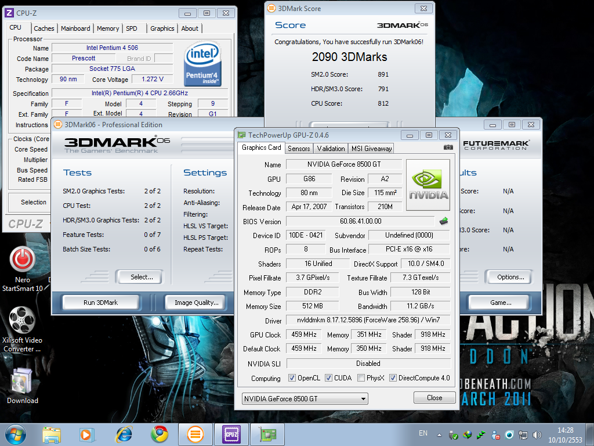Click the Close button in GPU-Z
Image resolution: width=594 pixels, height=446 pixels.
pyautogui.click(x=434, y=397)
